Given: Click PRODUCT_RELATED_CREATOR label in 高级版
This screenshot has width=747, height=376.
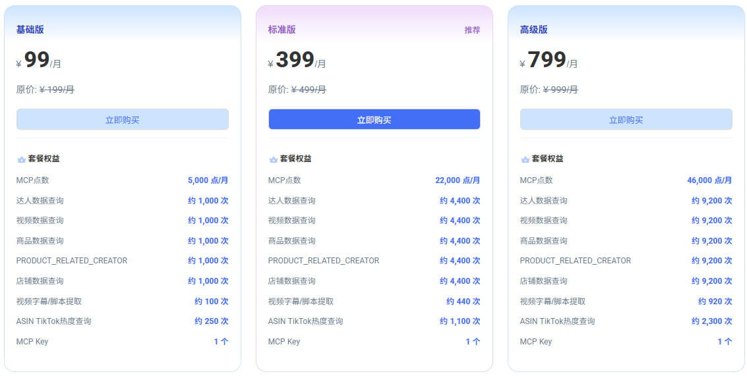Looking at the screenshot, I should tap(576, 261).
